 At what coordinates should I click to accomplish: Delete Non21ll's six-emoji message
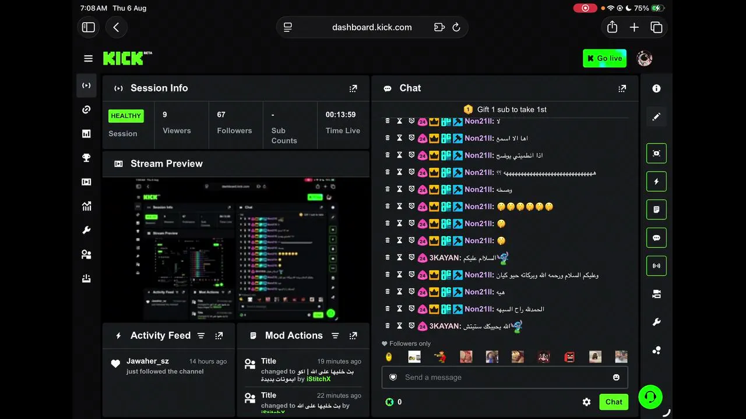388,206
